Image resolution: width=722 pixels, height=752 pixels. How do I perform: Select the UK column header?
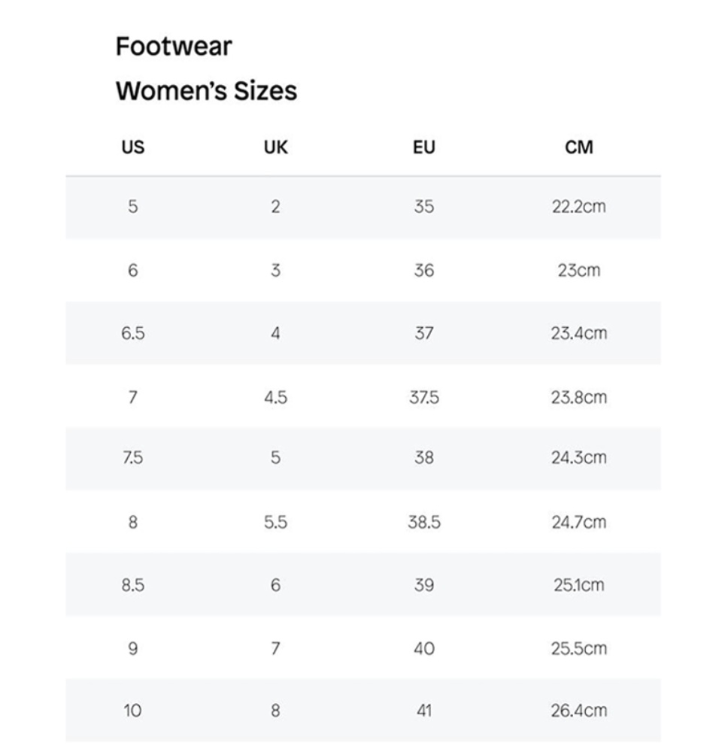click(x=275, y=147)
